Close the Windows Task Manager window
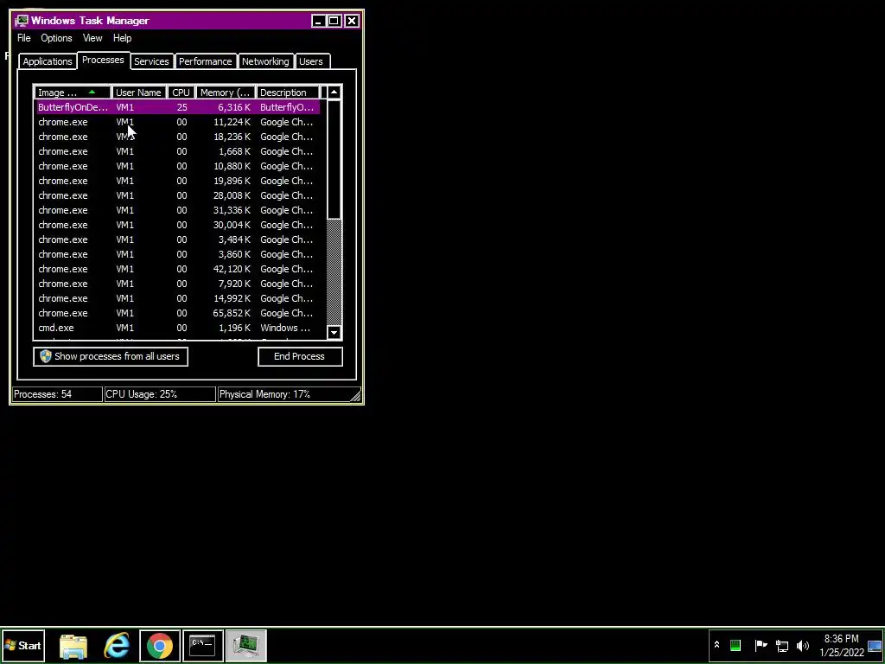The height and width of the screenshot is (664, 885). [x=352, y=21]
